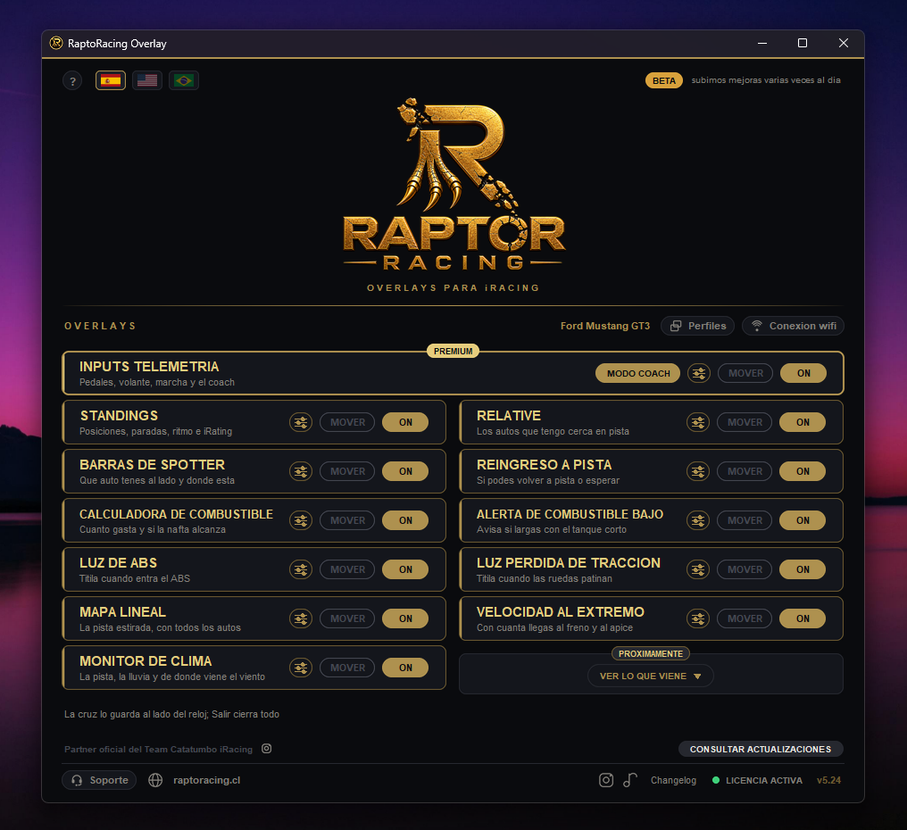This screenshot has height=830, width=907.
Task: Click the version v5.24 label
Action: pyautogui.click(x=829, y=780)
